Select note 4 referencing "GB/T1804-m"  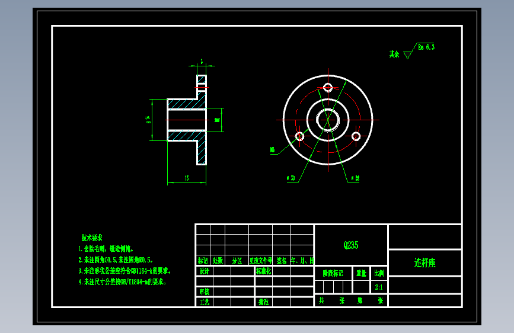coord(122,281)
